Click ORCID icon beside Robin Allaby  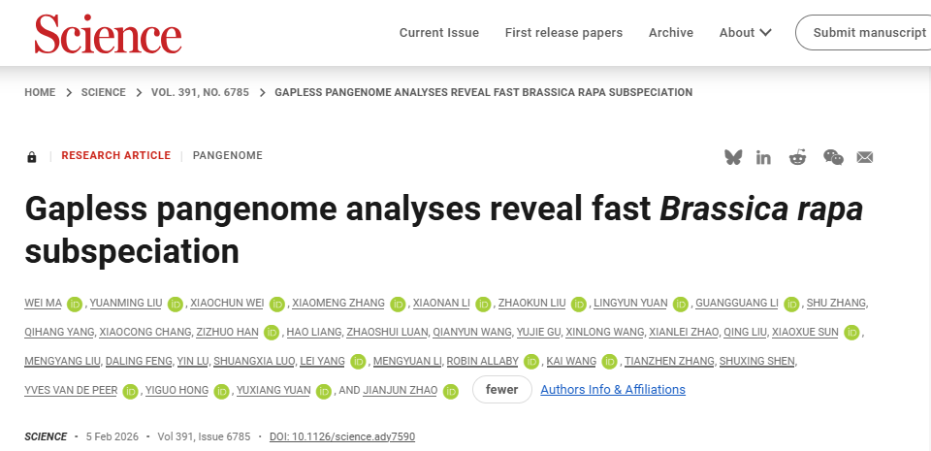pos(530,362)
